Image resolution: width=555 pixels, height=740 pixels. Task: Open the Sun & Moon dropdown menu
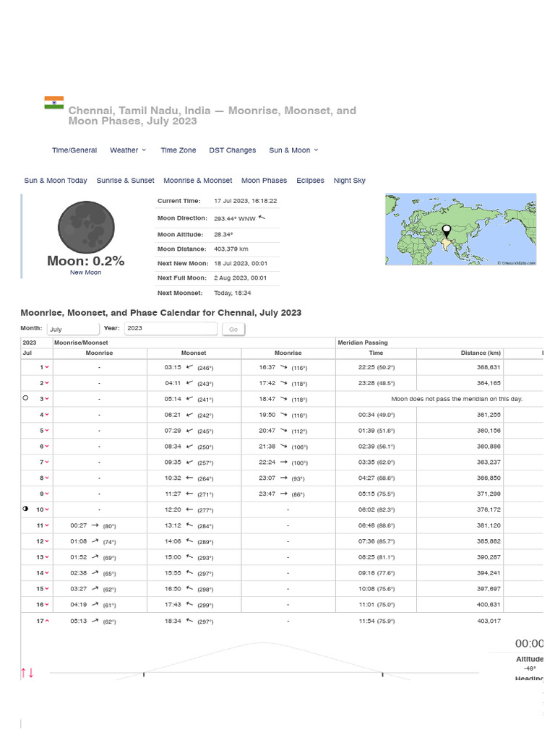point(293,150)
